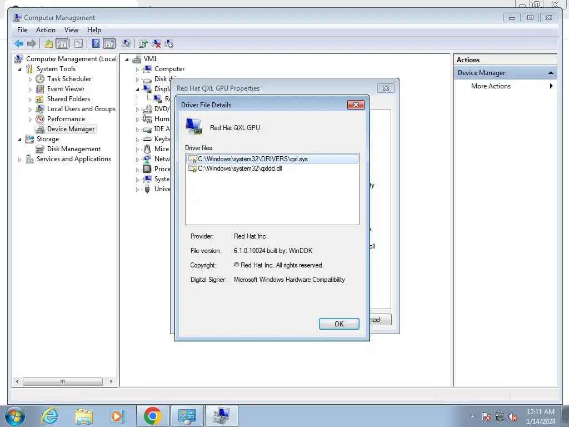Select System Tools tree node
Screen dimensions: 569x427
click(x=56, y=69)
